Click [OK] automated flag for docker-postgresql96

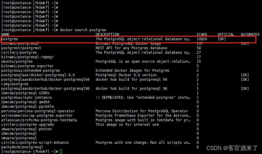pos(245,88)
